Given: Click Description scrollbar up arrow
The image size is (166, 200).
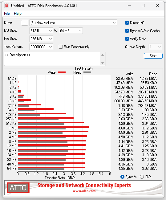Looking at the screenshot, I should 103,55.
